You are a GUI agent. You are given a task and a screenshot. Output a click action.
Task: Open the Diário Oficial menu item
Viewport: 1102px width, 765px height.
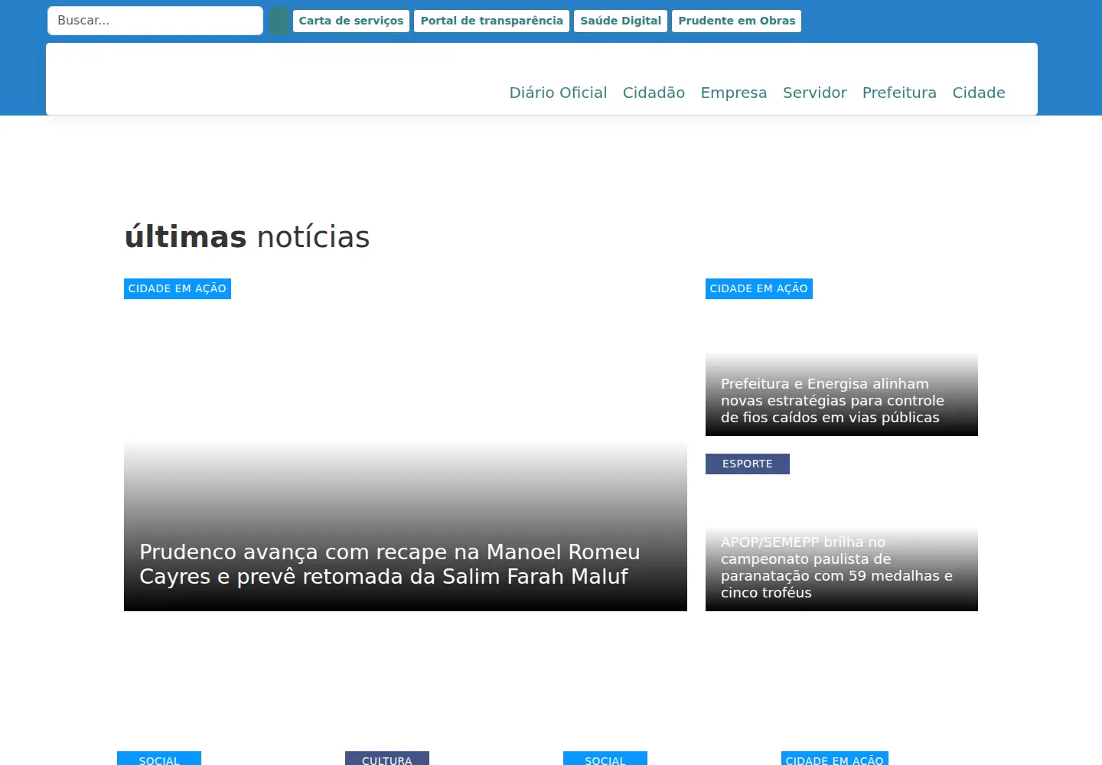pyautogui.click(x=559, y=93)
